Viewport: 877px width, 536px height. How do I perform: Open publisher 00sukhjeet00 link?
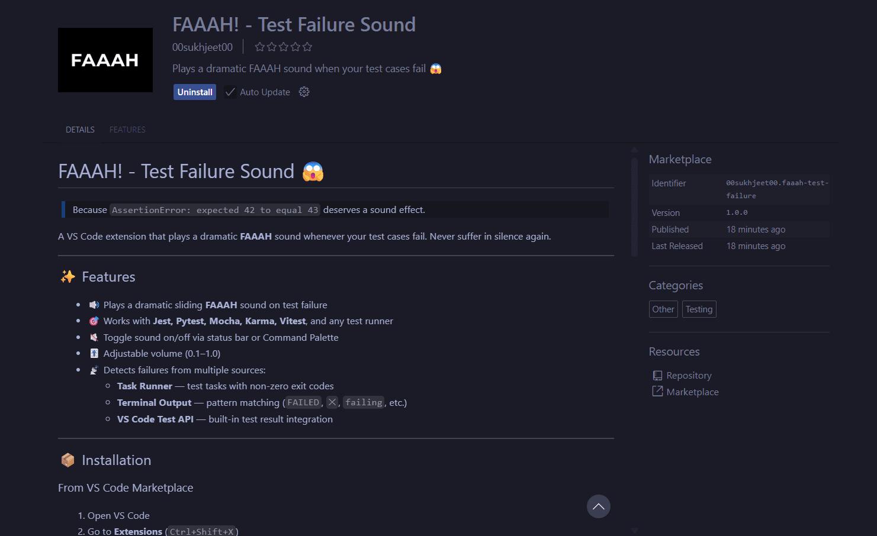pos(203,47)
